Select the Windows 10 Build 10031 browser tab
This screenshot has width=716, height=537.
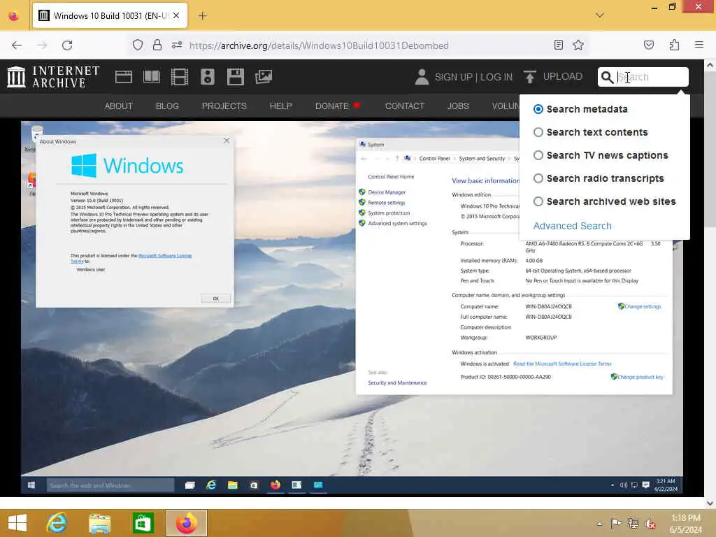(110, 15)
